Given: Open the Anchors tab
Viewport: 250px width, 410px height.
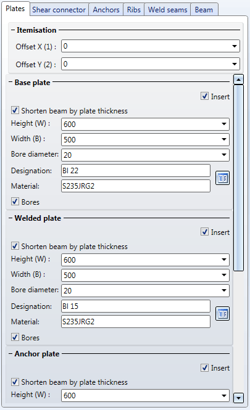Looking at the screenshot, I should point(106,10).
